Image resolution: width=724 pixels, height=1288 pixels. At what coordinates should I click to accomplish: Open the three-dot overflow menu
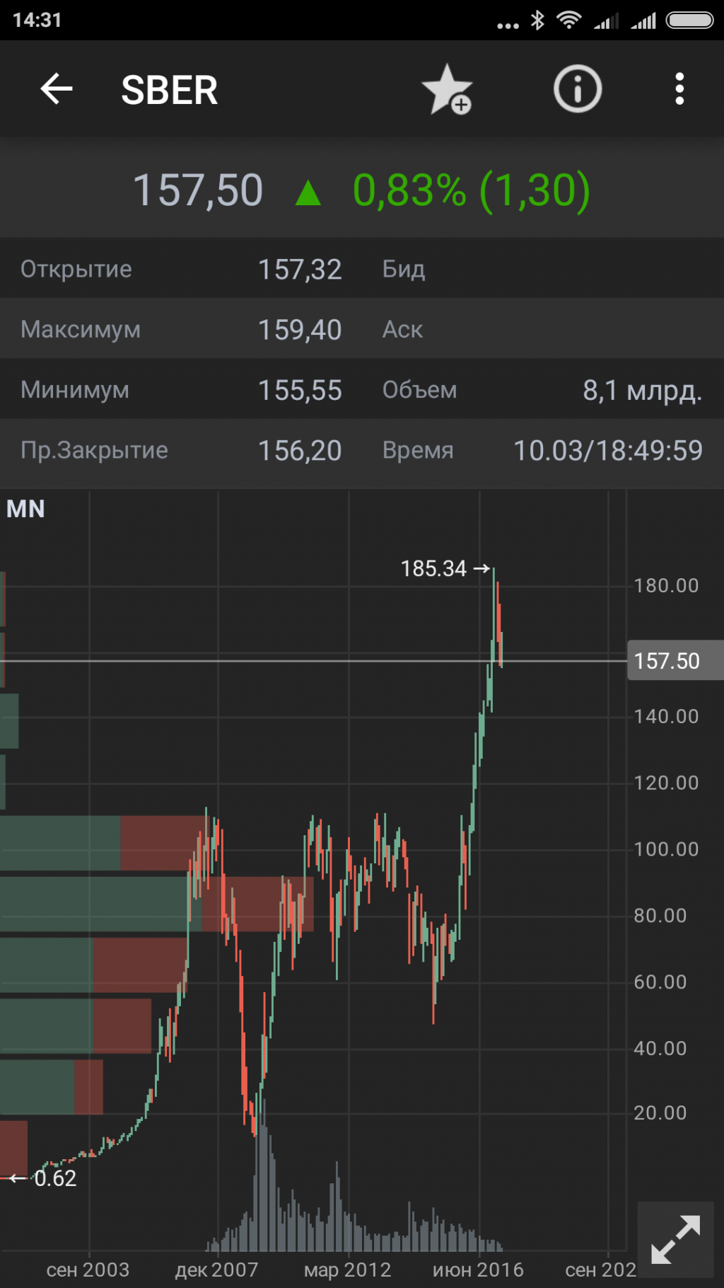pos(679,89)
